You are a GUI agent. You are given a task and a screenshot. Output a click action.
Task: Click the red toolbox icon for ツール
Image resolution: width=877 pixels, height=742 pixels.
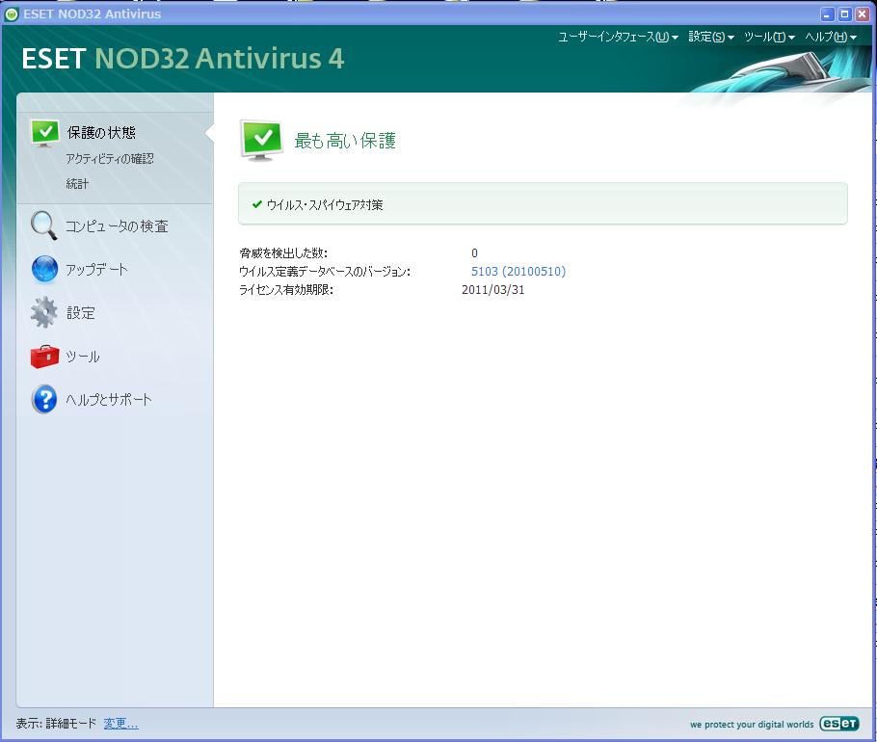[x=44, y=357]
